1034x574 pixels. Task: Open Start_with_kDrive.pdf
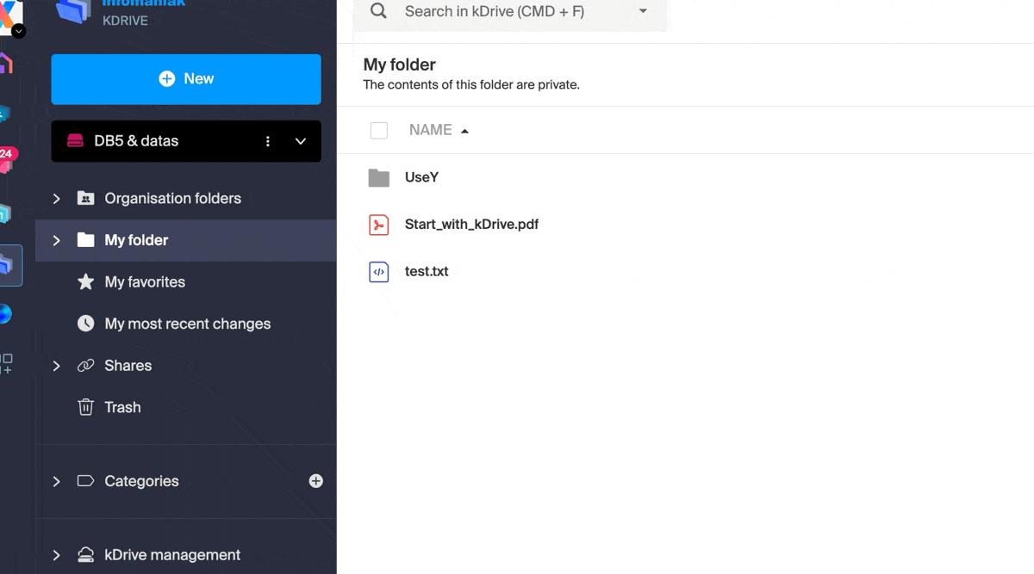point(472,225)
